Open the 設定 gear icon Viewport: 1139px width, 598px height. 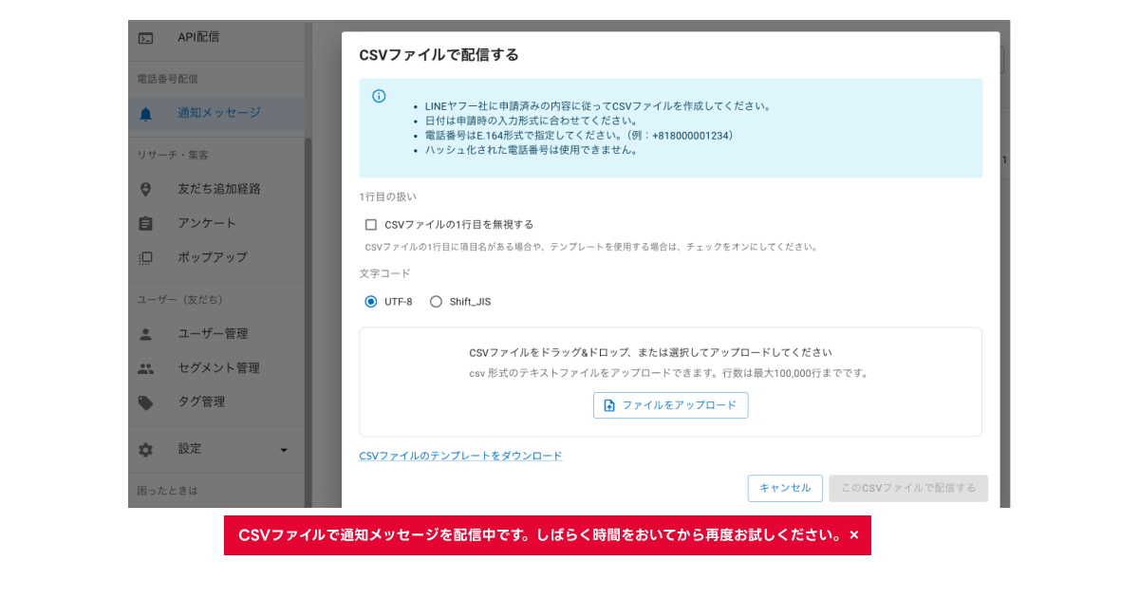coord(146,448)
